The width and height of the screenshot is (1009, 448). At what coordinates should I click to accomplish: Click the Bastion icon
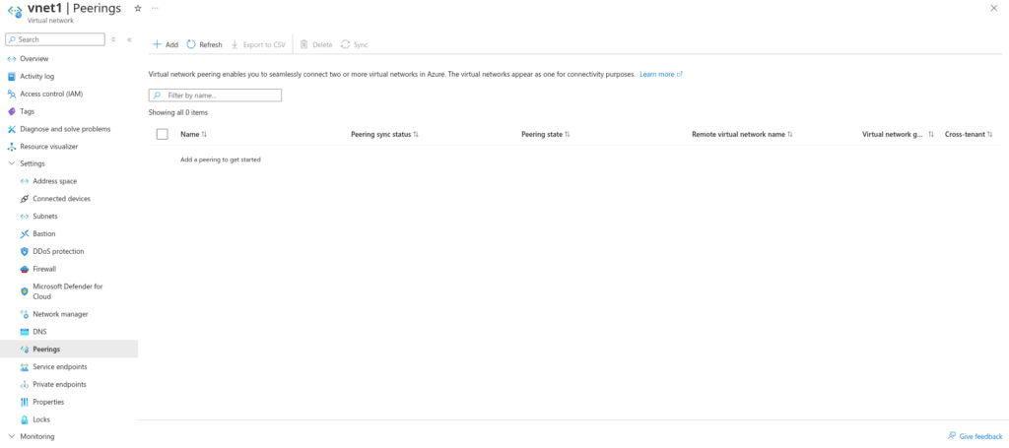[x=25, y=234]
